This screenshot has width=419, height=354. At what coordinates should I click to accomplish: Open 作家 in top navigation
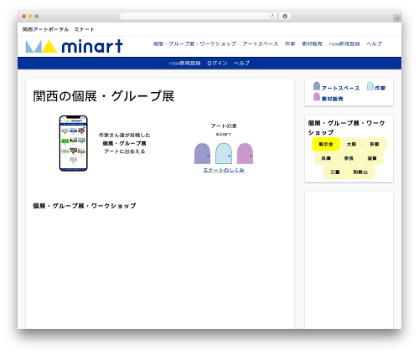[x=290, y=44]
